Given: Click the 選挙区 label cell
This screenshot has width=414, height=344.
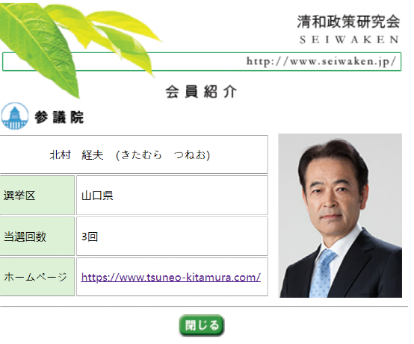Looking at the screenshot, I should tap(37, 196).
